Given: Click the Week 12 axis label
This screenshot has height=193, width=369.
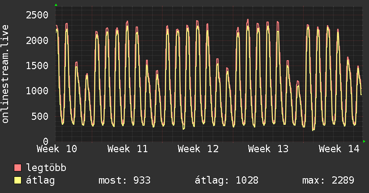Looking at the screenshot, I should [x=198, y=149].
